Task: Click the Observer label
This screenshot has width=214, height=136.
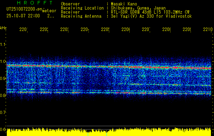Action: coord(70,4)
